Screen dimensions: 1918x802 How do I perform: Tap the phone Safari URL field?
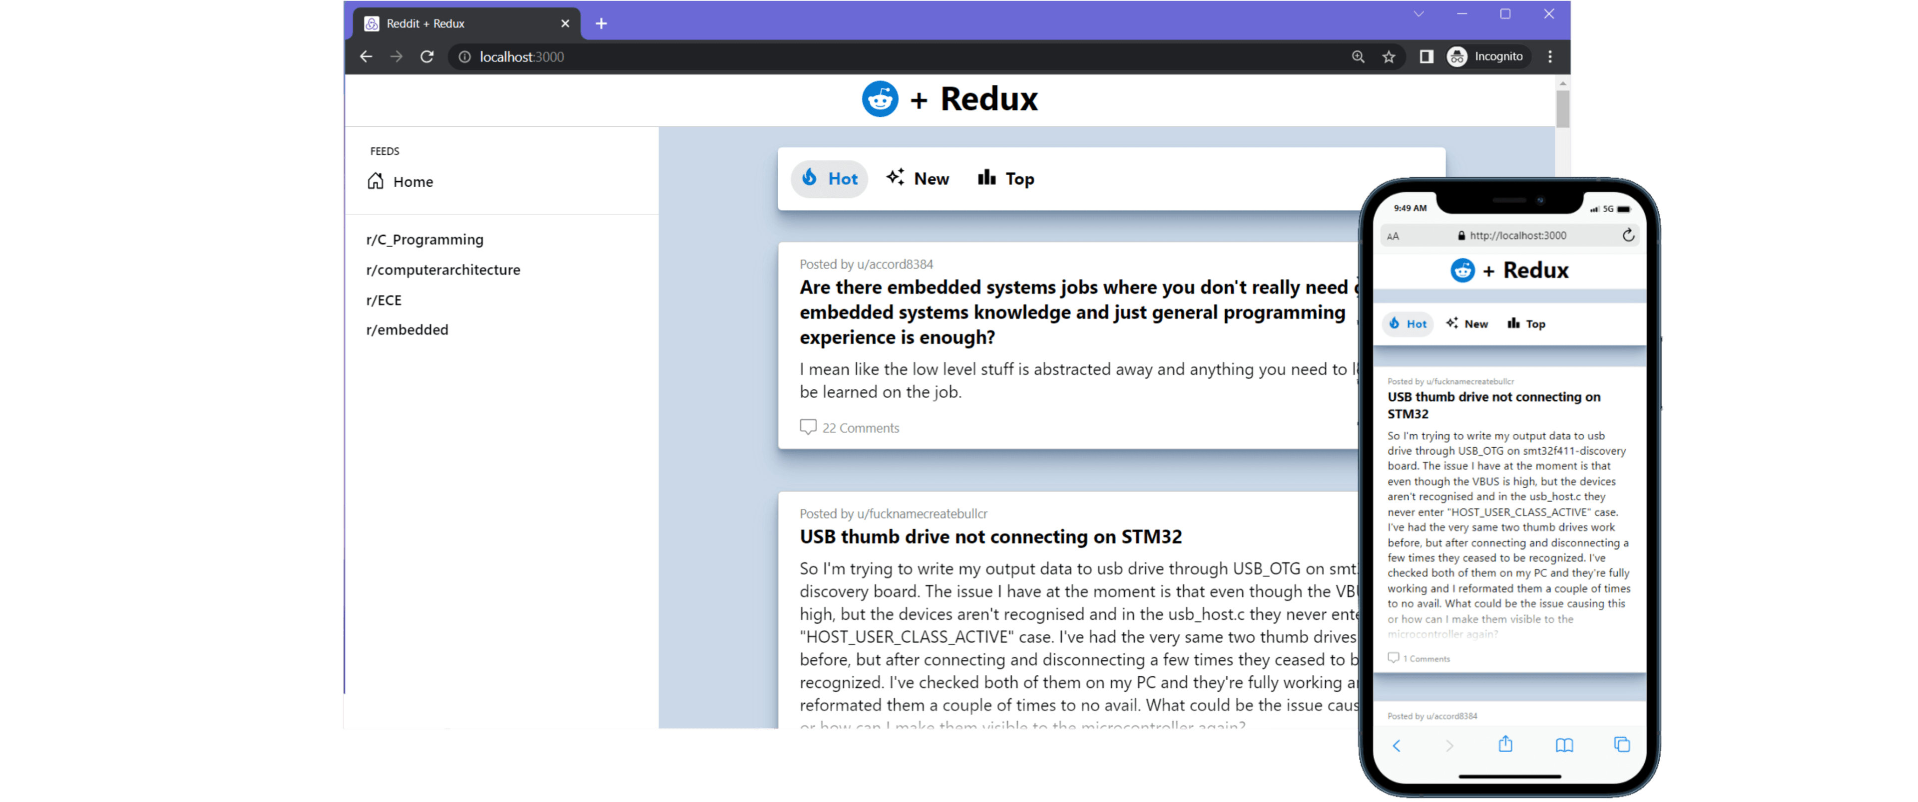(1510, 236)
